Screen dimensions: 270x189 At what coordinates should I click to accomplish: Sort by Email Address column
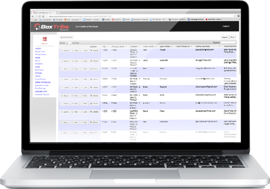208,46
